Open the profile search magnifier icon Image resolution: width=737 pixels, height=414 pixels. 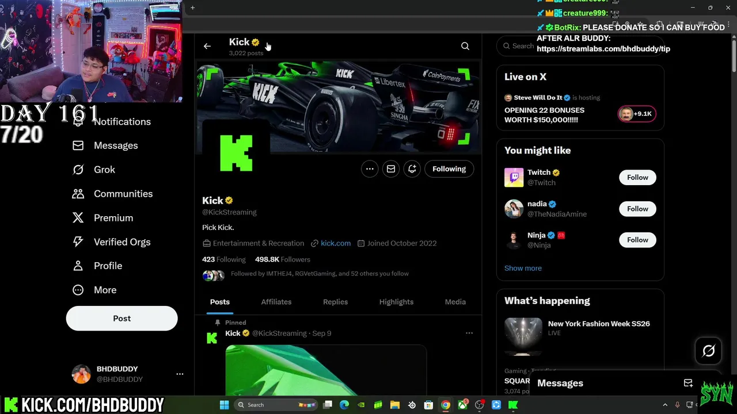[465, 46]
